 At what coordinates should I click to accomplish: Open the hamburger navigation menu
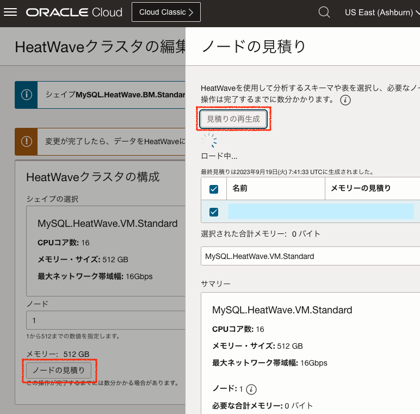[x=10, y=12]
